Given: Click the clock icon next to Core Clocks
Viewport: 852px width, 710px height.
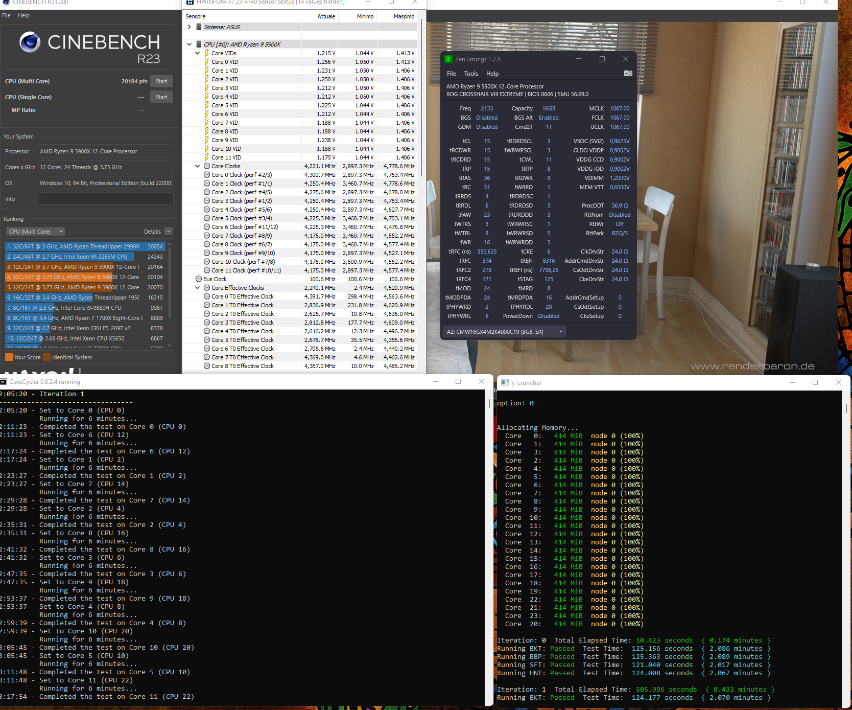Looking at the screenshot, I should pyautogui.click(x=207, y=166).
